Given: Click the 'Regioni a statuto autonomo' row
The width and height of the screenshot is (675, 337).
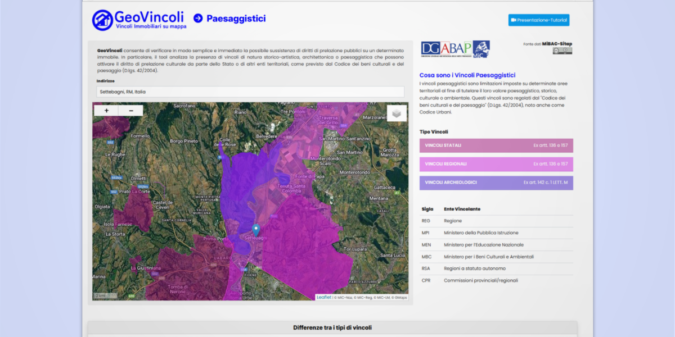Looking at the screenshot, I should (x=496, y=268).
